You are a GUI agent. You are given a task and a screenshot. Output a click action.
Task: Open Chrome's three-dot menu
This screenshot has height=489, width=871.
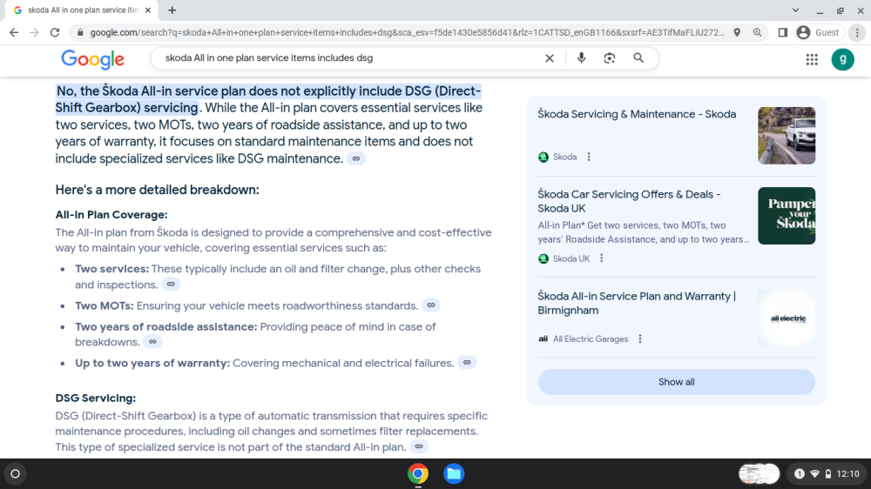[857, 33]
